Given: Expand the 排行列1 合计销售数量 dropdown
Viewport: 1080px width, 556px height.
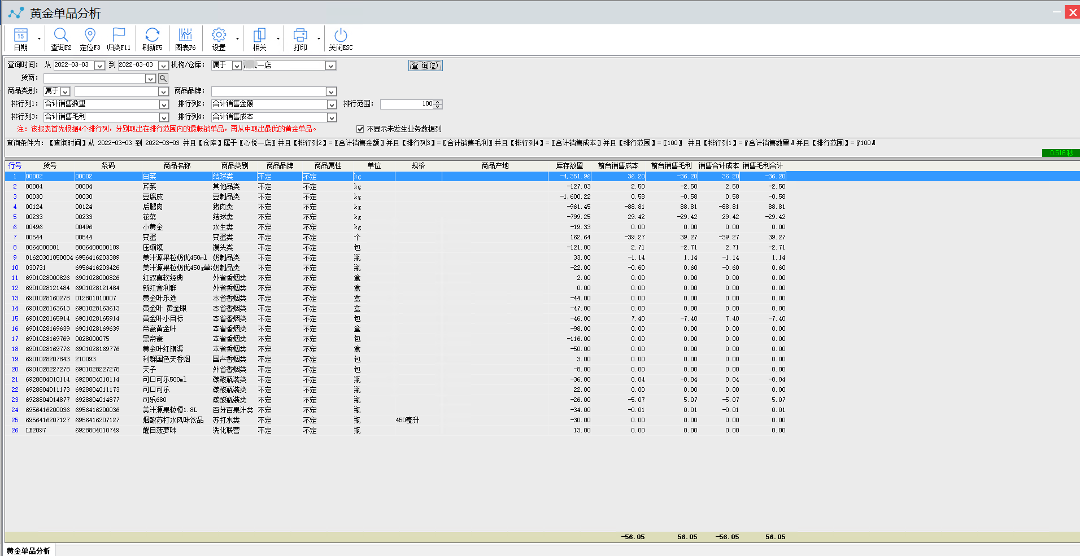Looking at the screenshot, I should (x=164, y=104).
